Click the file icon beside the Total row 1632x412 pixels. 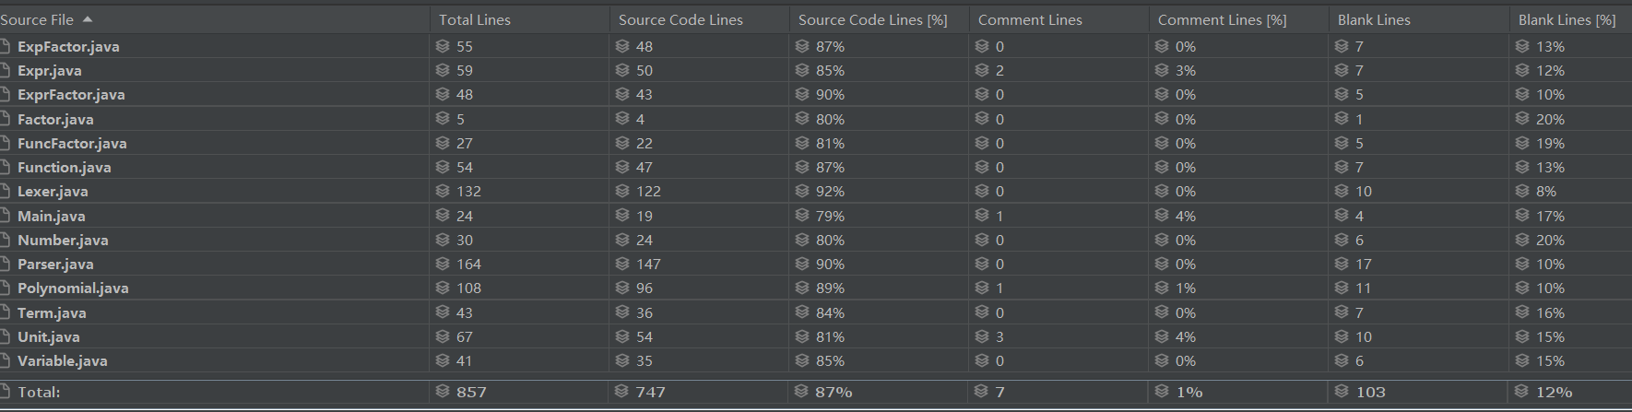pyautogui.click(x=5, y=392)
